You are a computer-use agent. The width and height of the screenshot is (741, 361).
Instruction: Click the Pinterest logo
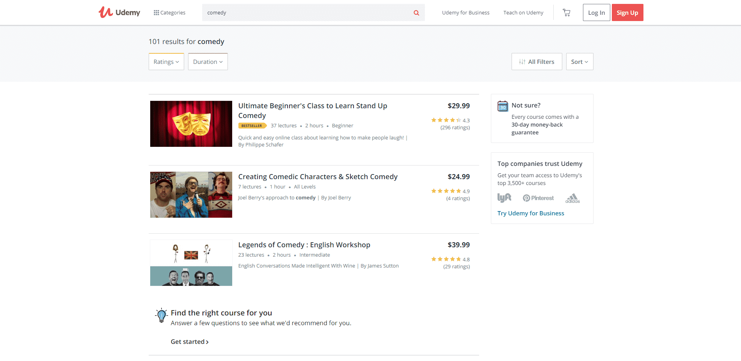538,198
